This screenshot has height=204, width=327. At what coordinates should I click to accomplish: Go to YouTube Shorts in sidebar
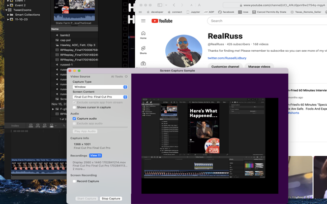click(x=143, y=50)
